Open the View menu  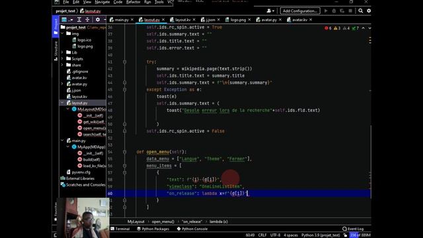point(87,2)
